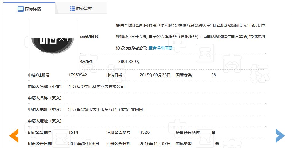Click goods text 论坛; 无线电通信;

(x=132, y=48)
